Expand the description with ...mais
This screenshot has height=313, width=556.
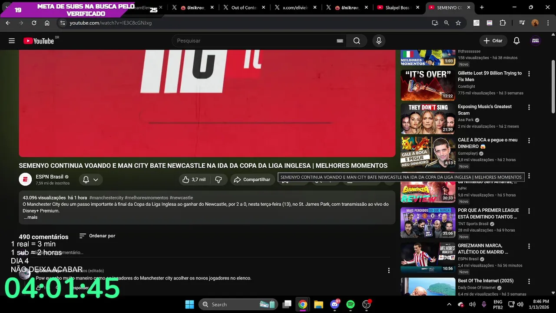coord(30,217)
